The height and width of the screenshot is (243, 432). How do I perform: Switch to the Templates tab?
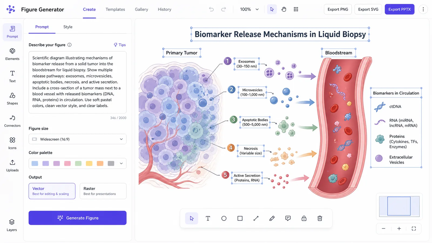coord(115,9)
